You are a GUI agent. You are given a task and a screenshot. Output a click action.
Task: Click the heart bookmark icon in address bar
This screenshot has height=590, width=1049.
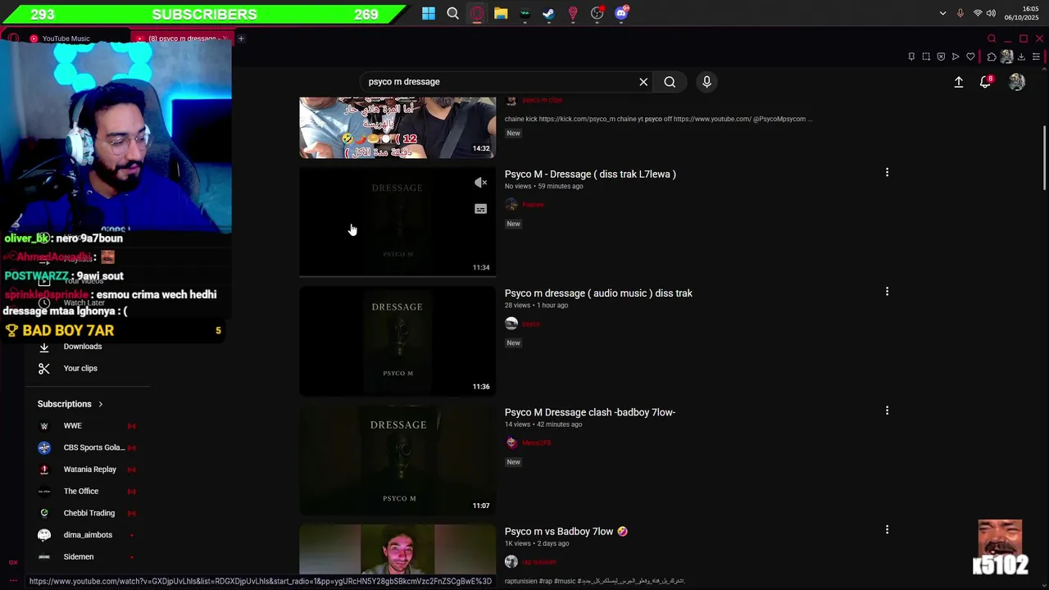point(970,57)
